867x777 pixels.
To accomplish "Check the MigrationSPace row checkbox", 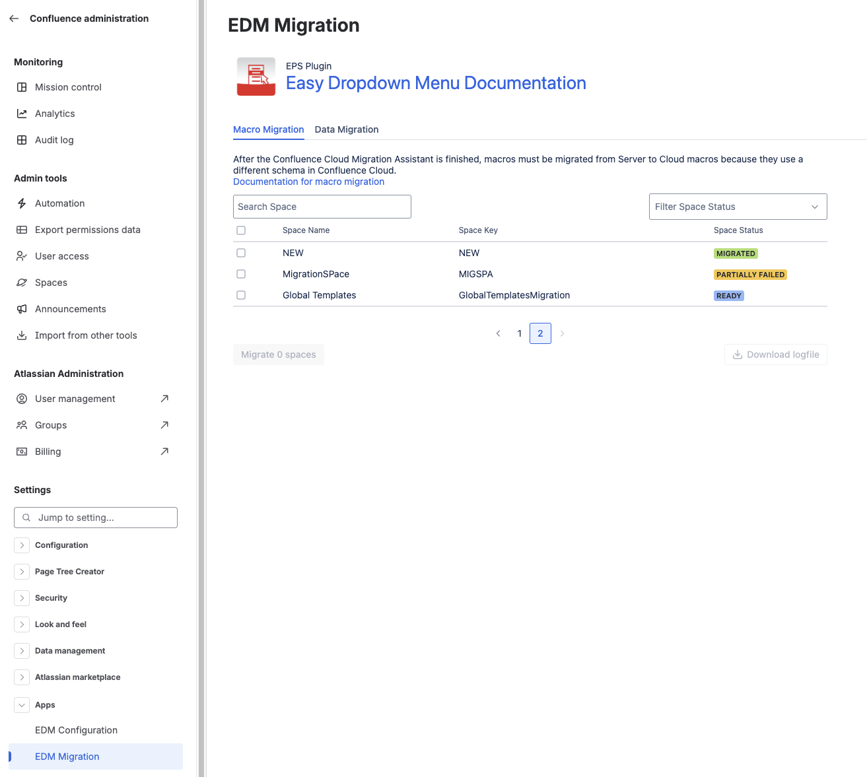I will (x=241, y=274).
